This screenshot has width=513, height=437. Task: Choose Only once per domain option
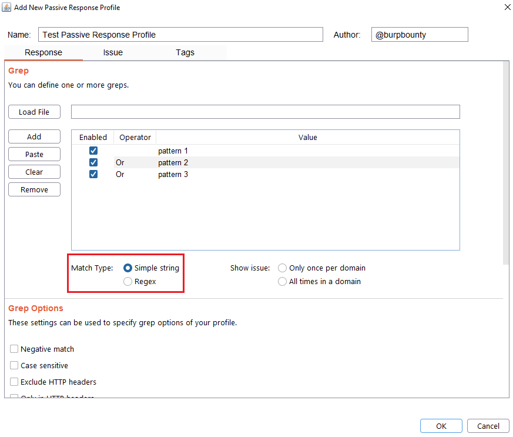coord(283,268)
